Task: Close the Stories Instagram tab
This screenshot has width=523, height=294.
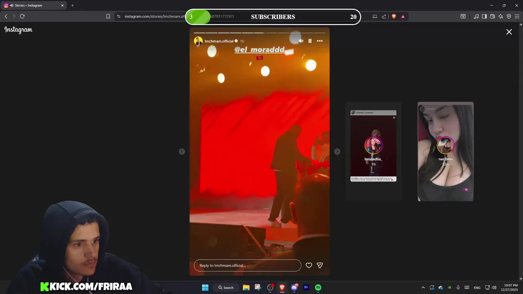Action: click(x=63, y=5)
